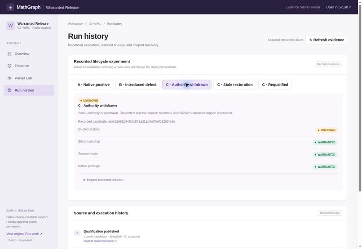The height and width of the screenshot is (249, 362).
Task: Click the UNKNOWN badge on Quoted scalars row
Action: click(327, 130)
